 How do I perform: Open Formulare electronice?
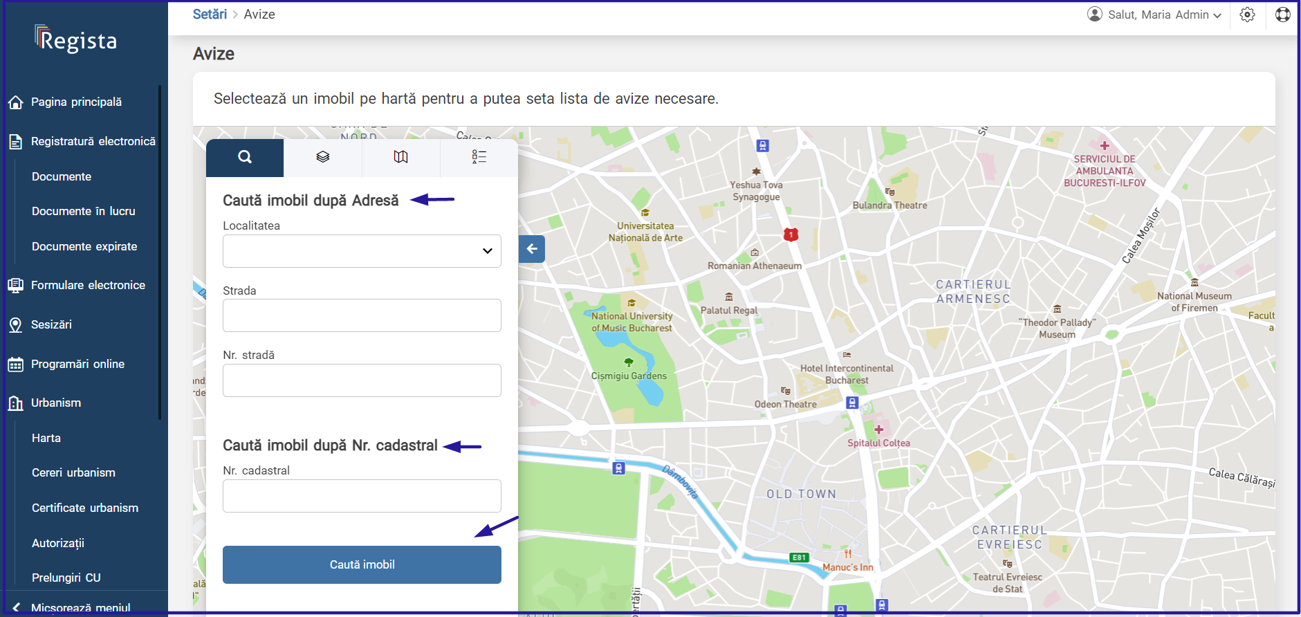pyautogui.click(x=88, y=285)
